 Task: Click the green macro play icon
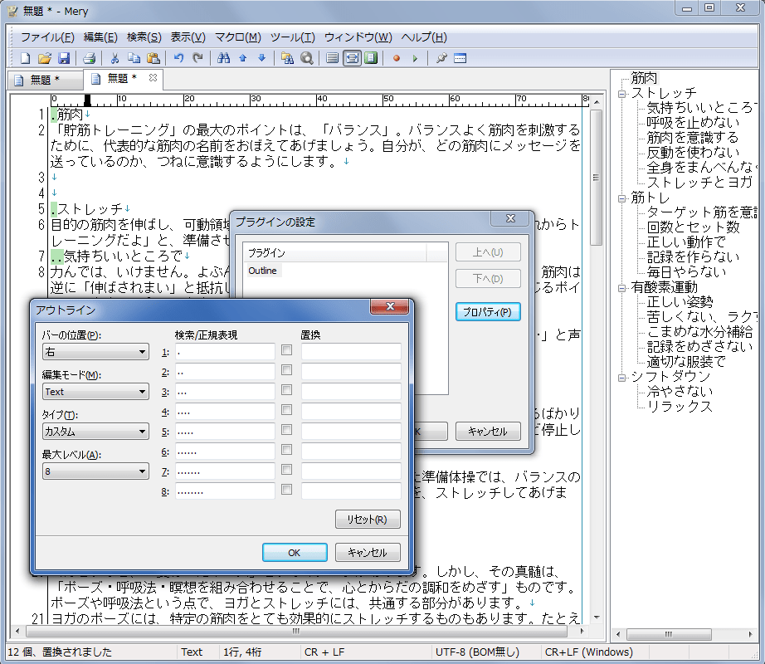(415, 58)
